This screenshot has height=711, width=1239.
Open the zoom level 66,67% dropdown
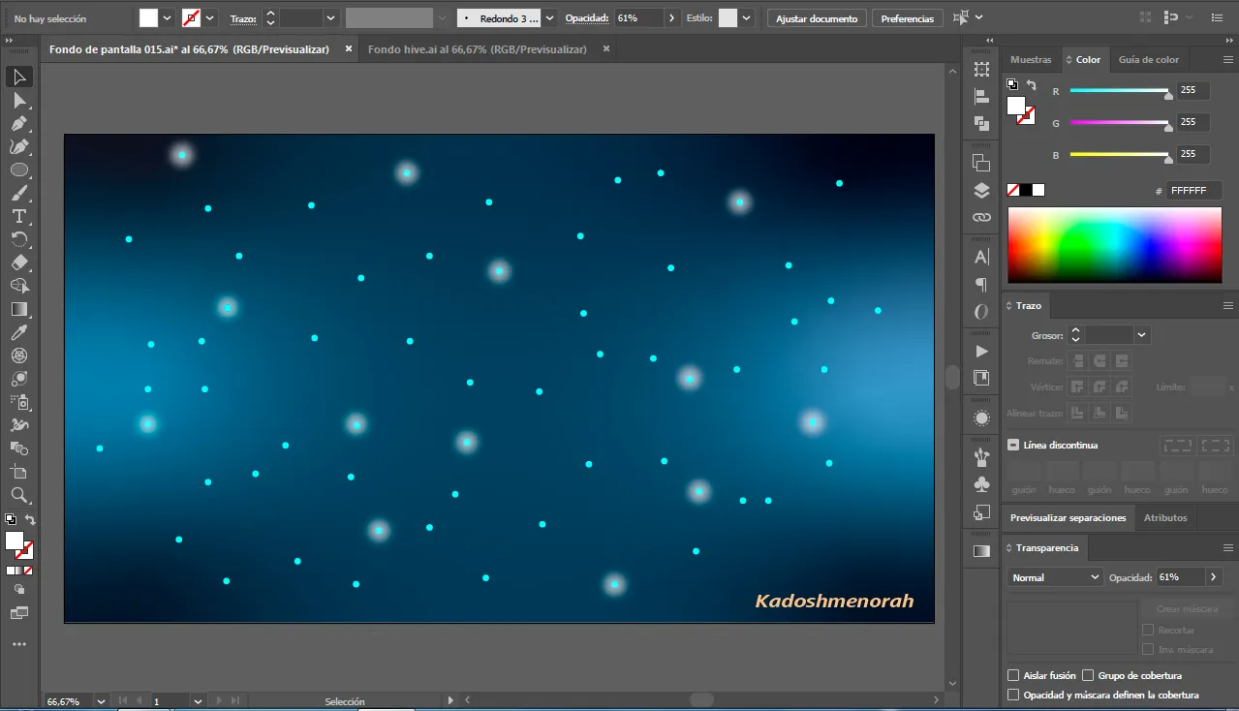(x=100, y=700)
